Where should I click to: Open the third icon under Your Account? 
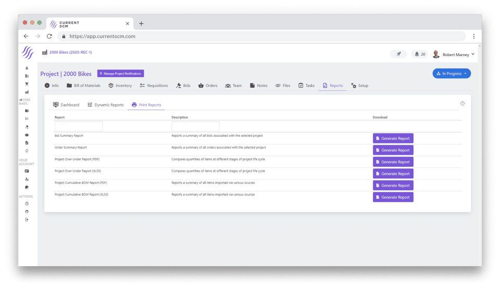coord(27,187)
